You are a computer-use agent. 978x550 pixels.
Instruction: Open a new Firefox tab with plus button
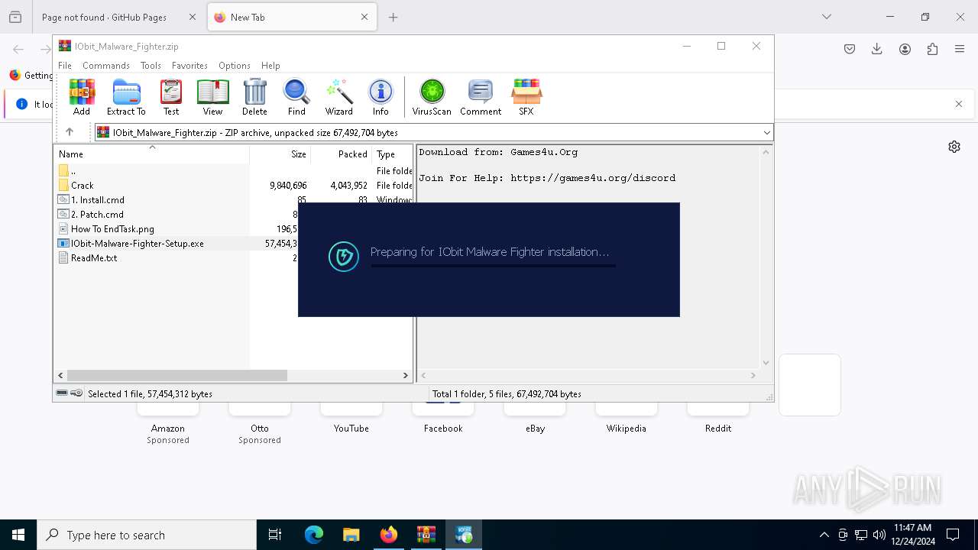point(393,17)
